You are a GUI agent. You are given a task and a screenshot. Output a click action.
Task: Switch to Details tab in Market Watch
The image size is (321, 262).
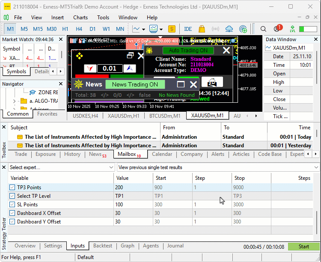[42, 71]
